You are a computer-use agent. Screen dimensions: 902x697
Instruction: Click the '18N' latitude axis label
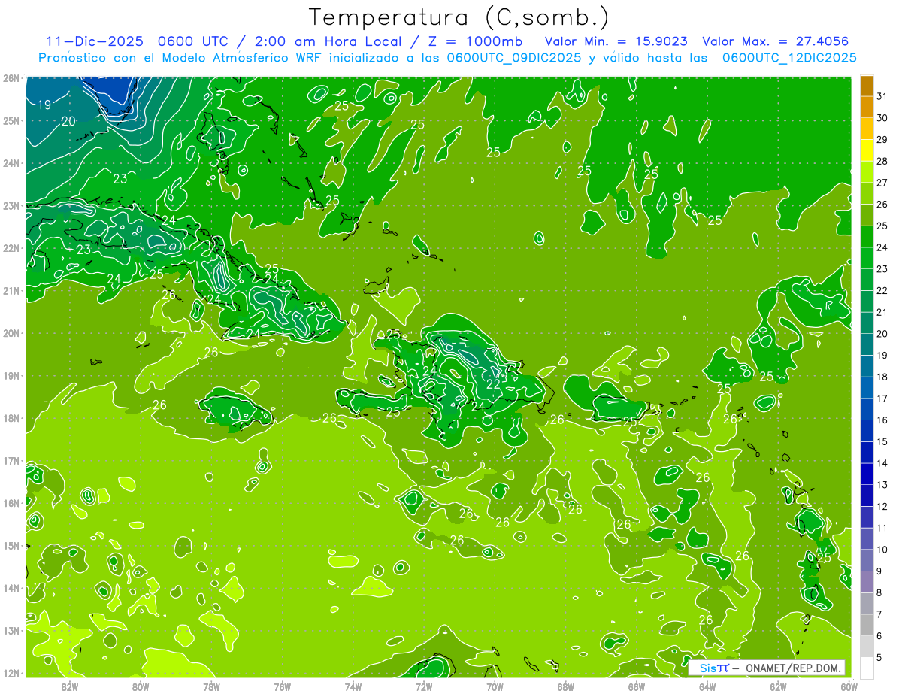pos(11,418)
